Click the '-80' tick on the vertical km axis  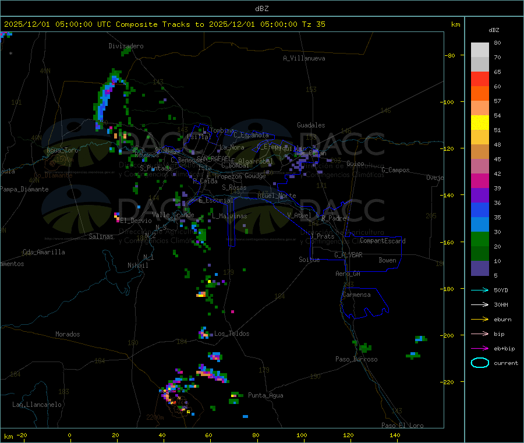pyautogui.click(x=450, y=56)
